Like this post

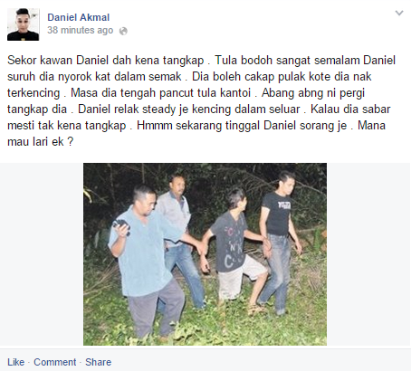tap(15, 362)
